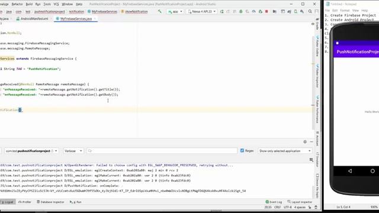
Task: Click the Make Project hammer icon
Action: click(159, 11)
